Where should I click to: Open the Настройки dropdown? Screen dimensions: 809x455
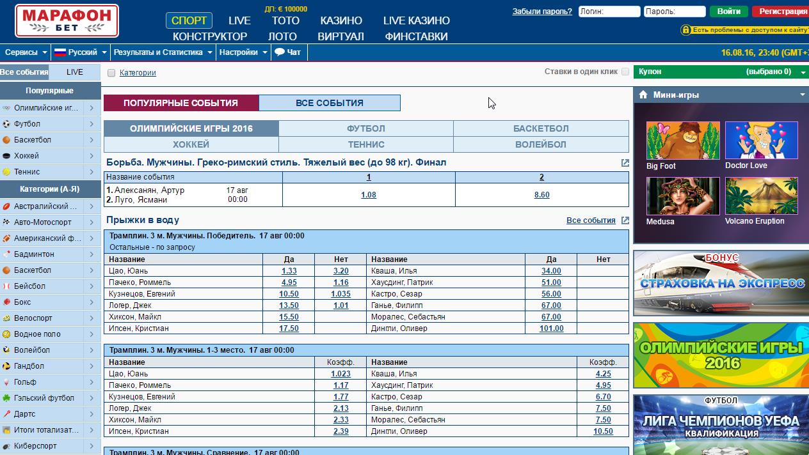coord(243,52)
